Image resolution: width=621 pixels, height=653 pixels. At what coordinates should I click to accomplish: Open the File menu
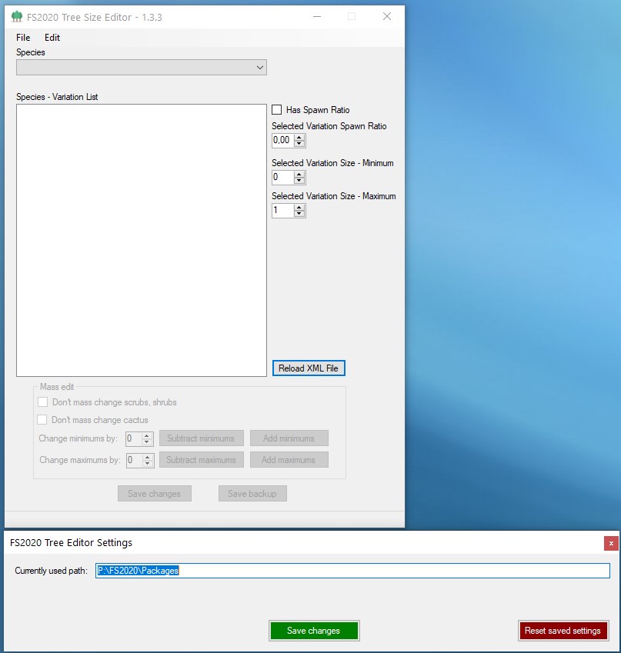pos(22,37)
